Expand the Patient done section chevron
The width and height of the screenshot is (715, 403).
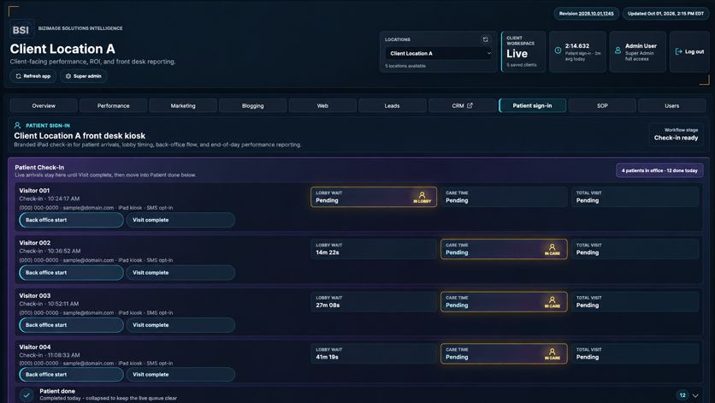pos(695,395)
